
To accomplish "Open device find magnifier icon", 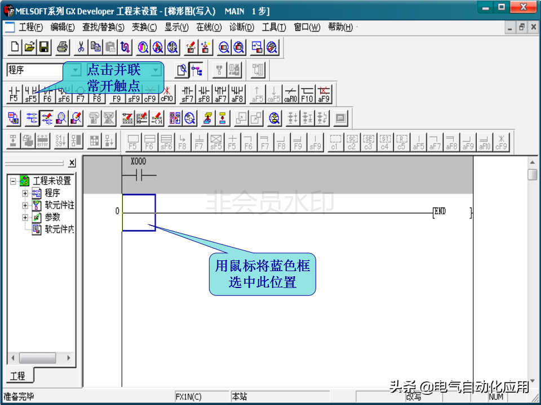I will [143, 47].
